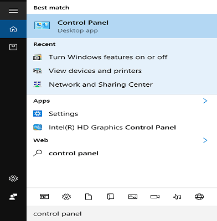The image size is (217, 221).
Task: Click the search box containing control panel
Action: click(x=122, y=214)
